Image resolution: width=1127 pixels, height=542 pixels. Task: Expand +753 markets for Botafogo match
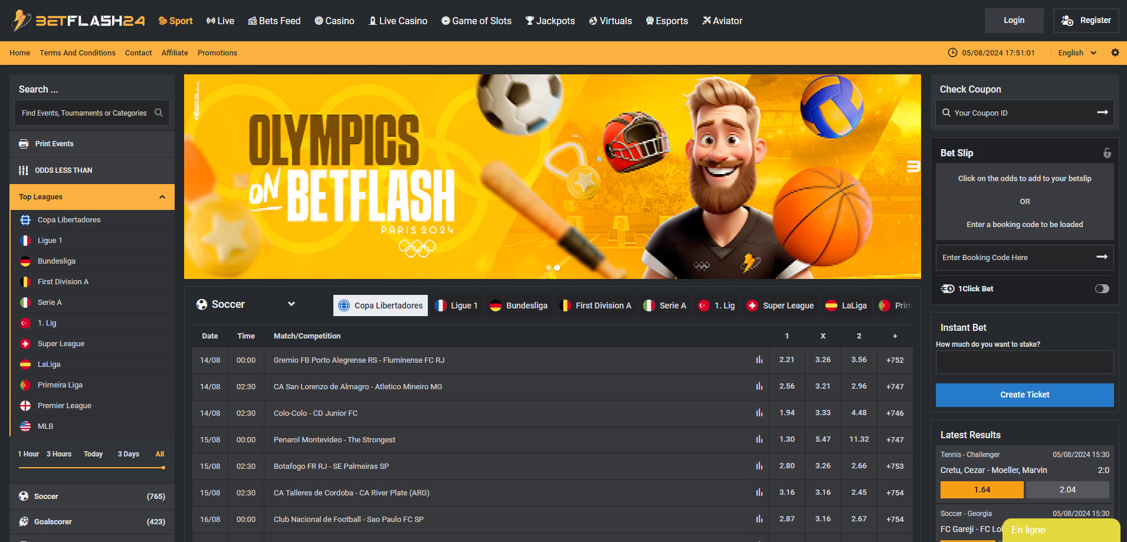(x=895, y=466)
